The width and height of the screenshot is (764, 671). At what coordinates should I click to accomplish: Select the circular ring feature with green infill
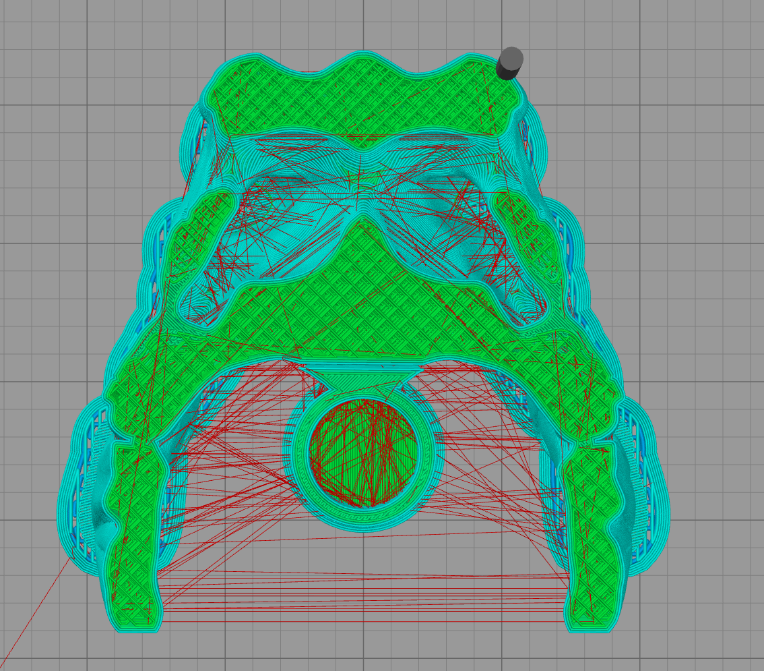coord(364,453)
